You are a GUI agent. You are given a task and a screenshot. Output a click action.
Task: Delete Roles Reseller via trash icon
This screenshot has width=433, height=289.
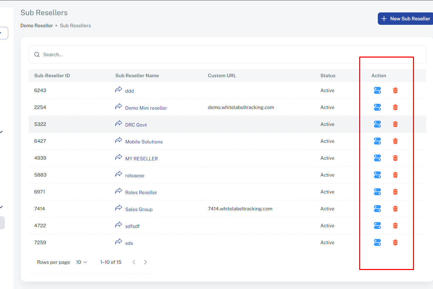click(395, 192)
